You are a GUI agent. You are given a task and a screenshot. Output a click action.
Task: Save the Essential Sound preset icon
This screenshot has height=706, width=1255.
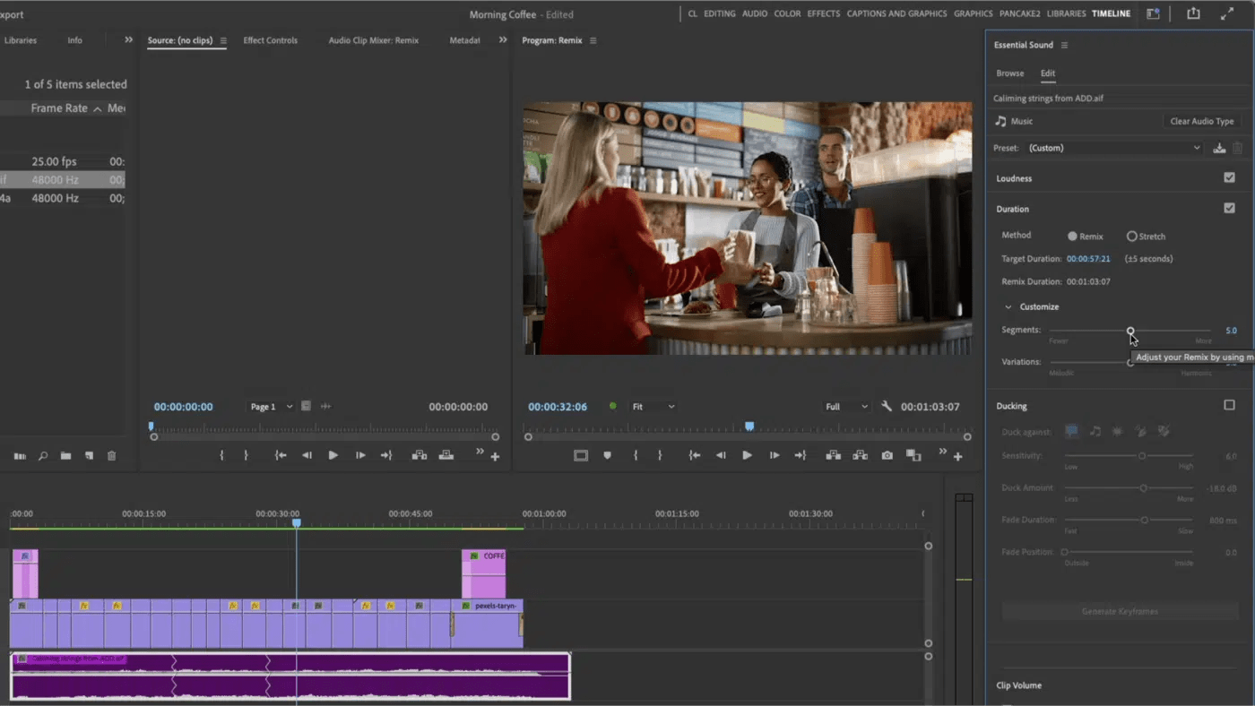pos(1219,148)
